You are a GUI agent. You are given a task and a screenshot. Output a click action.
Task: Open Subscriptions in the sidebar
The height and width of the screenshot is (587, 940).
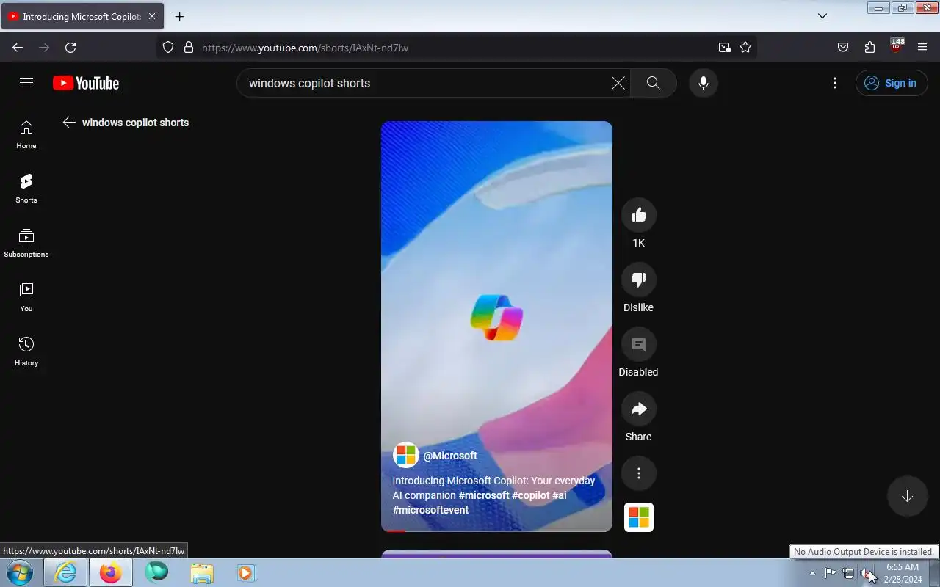click(26, 243)
